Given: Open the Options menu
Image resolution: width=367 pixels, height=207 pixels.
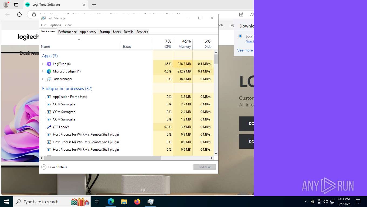Looking at the screenshot, I should click(55, 25).
